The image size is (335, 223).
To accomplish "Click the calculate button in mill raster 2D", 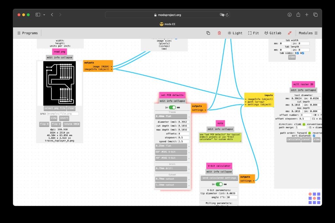I will [293, 139].
